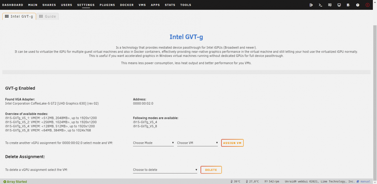Toggle the help question mark icon
Image resolution: width=377 pixels, height=184 pixels.
point(358,5)
